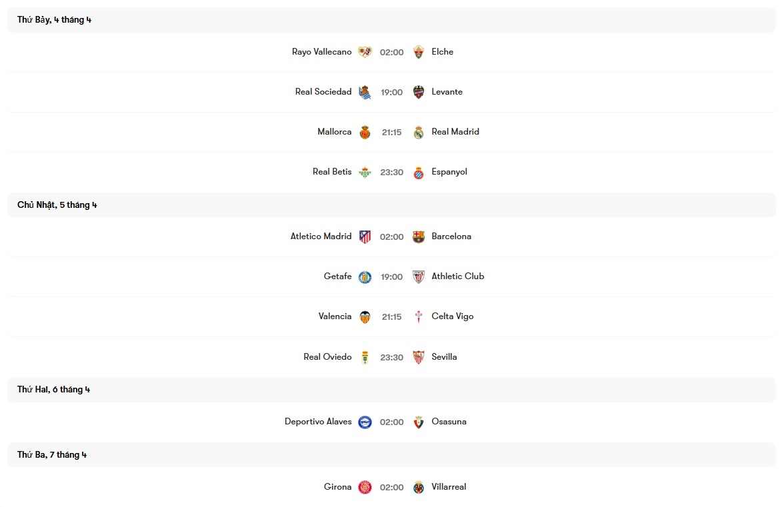Image resolution: width=780 pixels, height=507 pixels.
Task: Click the Atletico Madrid crest icon
Action: click(365, 236)
